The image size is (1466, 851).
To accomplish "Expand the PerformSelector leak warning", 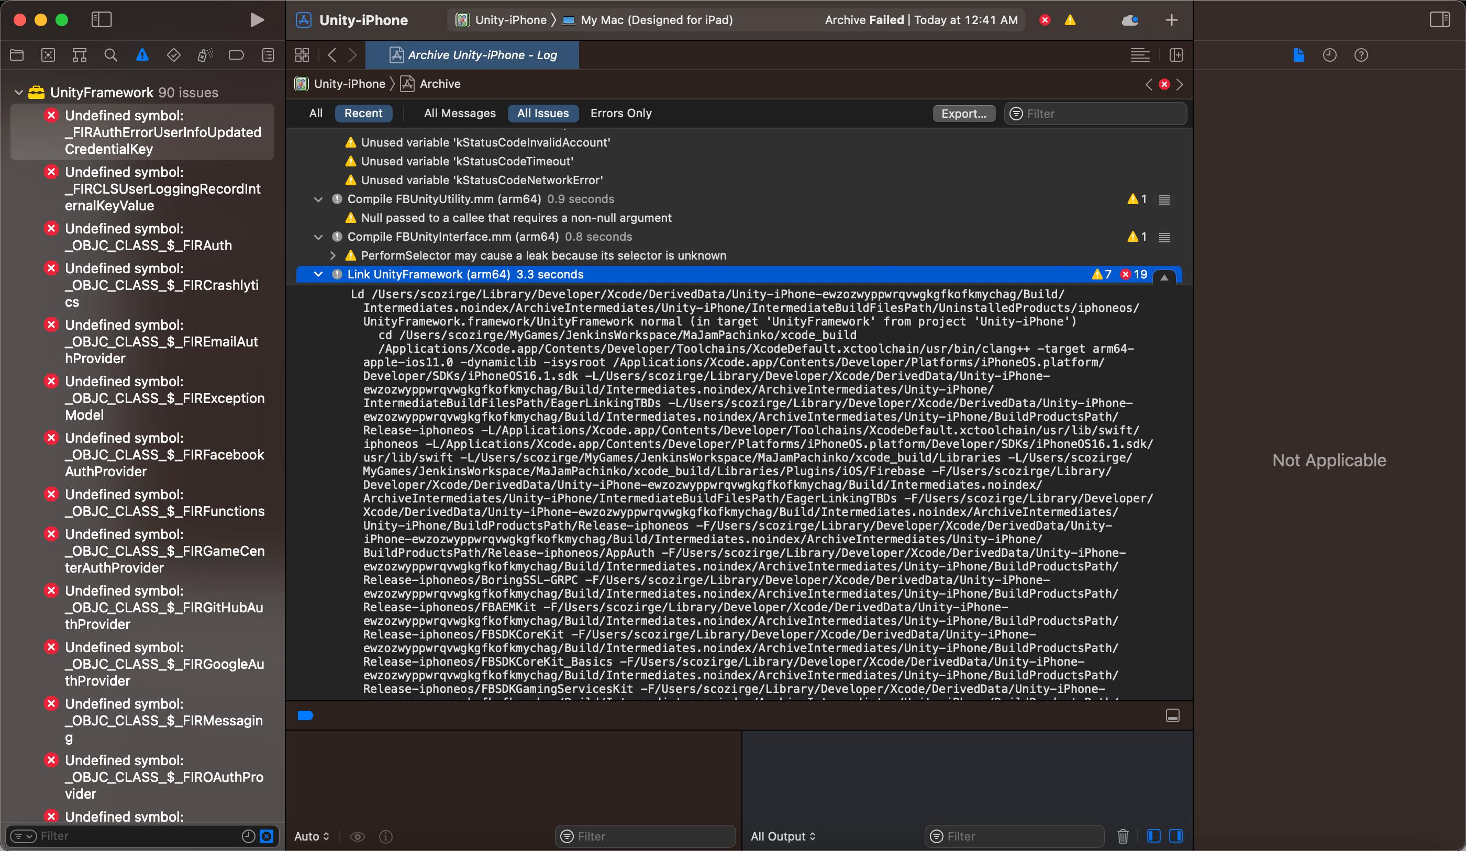I will pyautogui.click(x=333, y=256).
